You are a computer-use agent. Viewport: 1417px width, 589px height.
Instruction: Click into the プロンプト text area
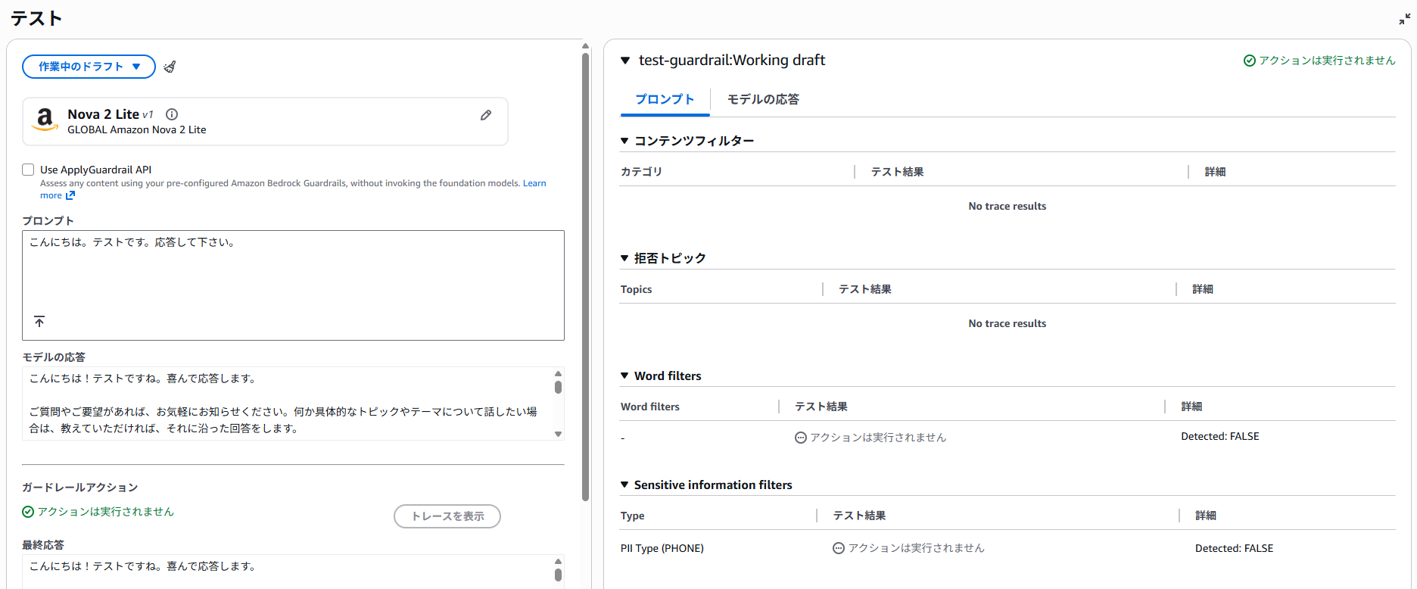click(293, 285)
